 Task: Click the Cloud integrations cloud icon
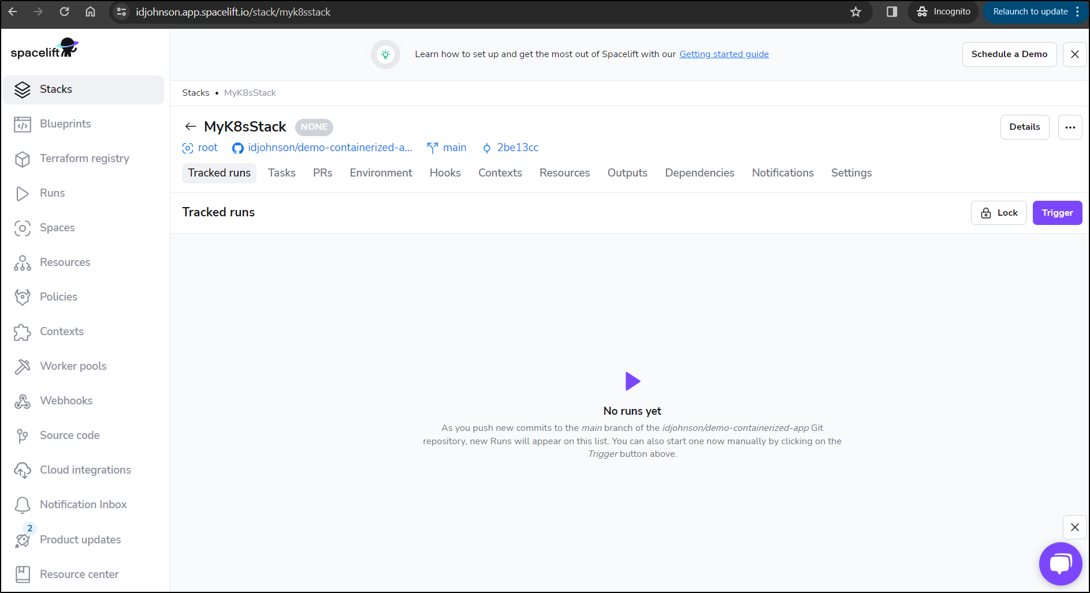[x=23, y=470]
